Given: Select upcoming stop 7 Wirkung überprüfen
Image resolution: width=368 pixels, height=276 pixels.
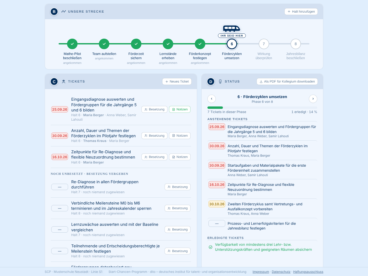Looking at the screenshot, I should click(x=264, y=44).
